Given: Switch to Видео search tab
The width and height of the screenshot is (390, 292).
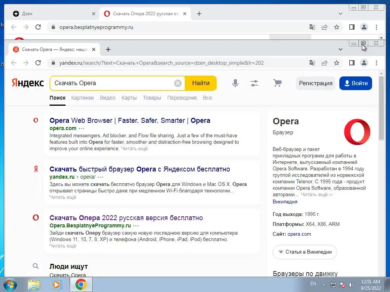Looking at the screenshot, I should pos(107,98).
